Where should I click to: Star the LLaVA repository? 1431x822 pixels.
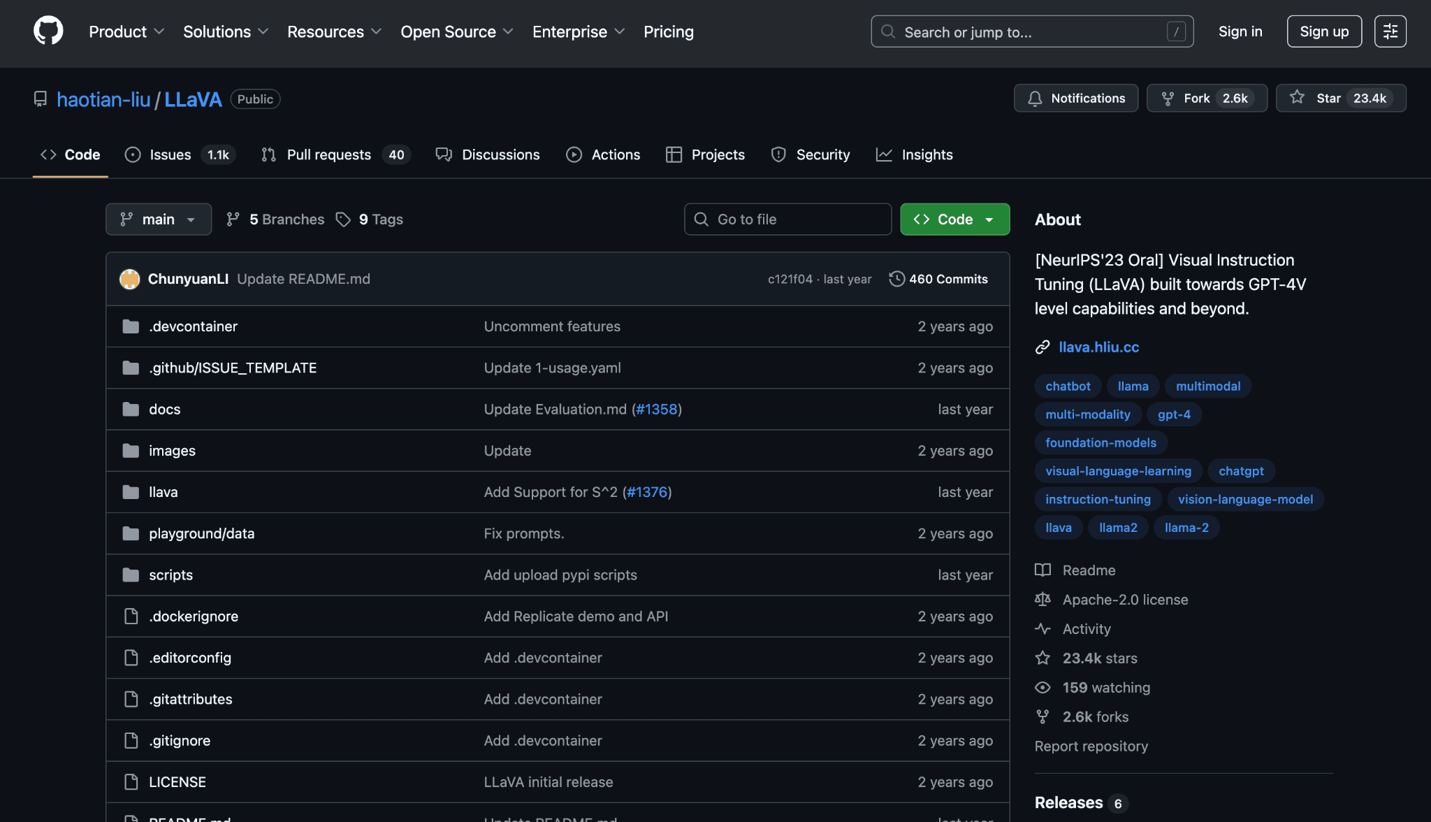(x=1340, y=98)
